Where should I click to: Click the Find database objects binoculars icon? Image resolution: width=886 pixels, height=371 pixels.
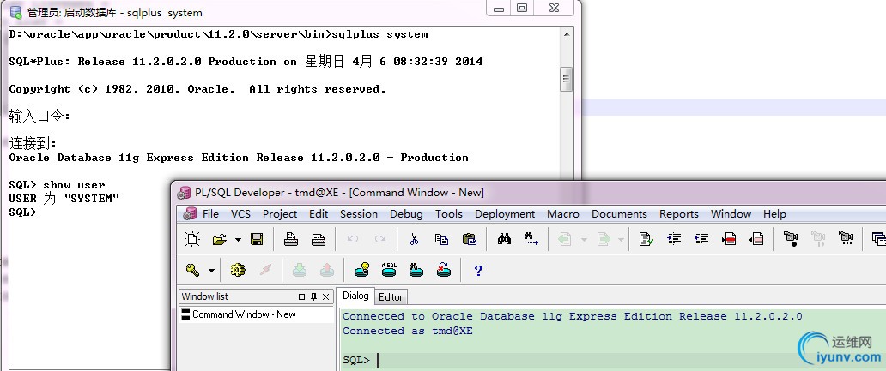[416, 270]
